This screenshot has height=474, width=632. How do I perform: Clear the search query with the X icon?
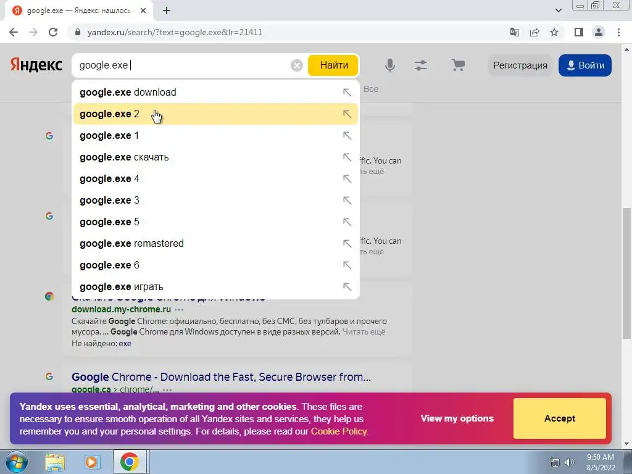coord(297,65)
